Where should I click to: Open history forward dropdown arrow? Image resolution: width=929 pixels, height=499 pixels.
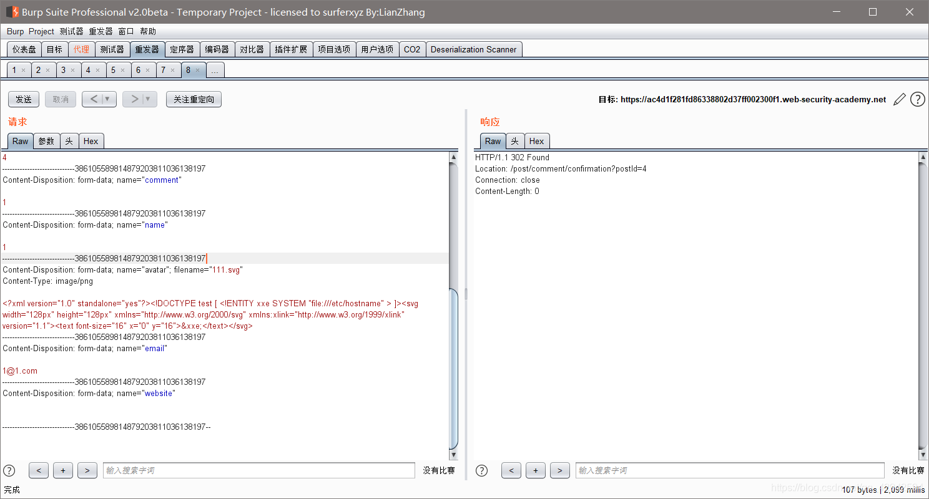(x=148, y=99)
